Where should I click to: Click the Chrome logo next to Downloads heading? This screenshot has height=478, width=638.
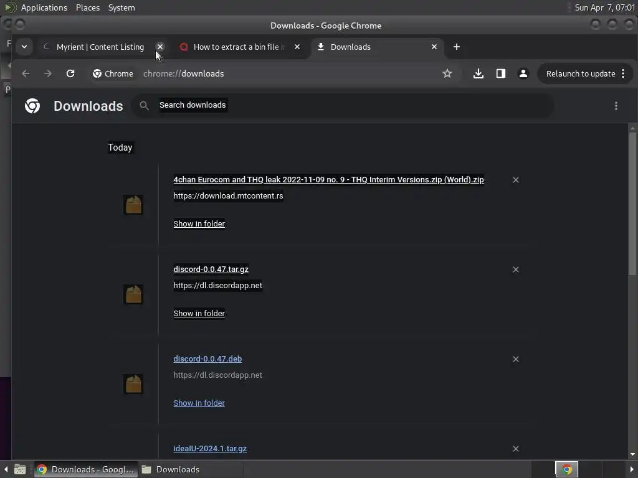coord(32,106)
